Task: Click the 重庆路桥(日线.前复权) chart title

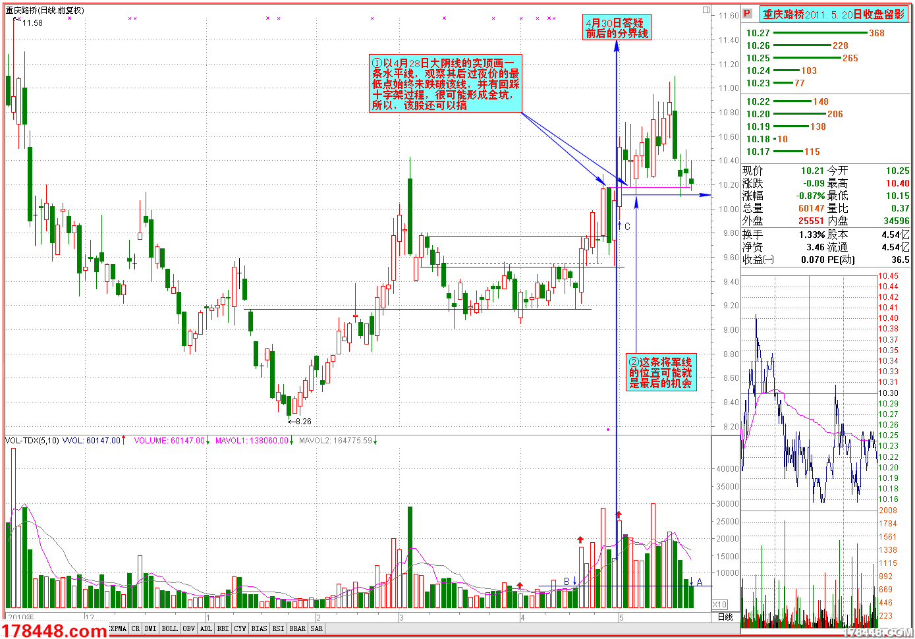Action: pos(45,11)
